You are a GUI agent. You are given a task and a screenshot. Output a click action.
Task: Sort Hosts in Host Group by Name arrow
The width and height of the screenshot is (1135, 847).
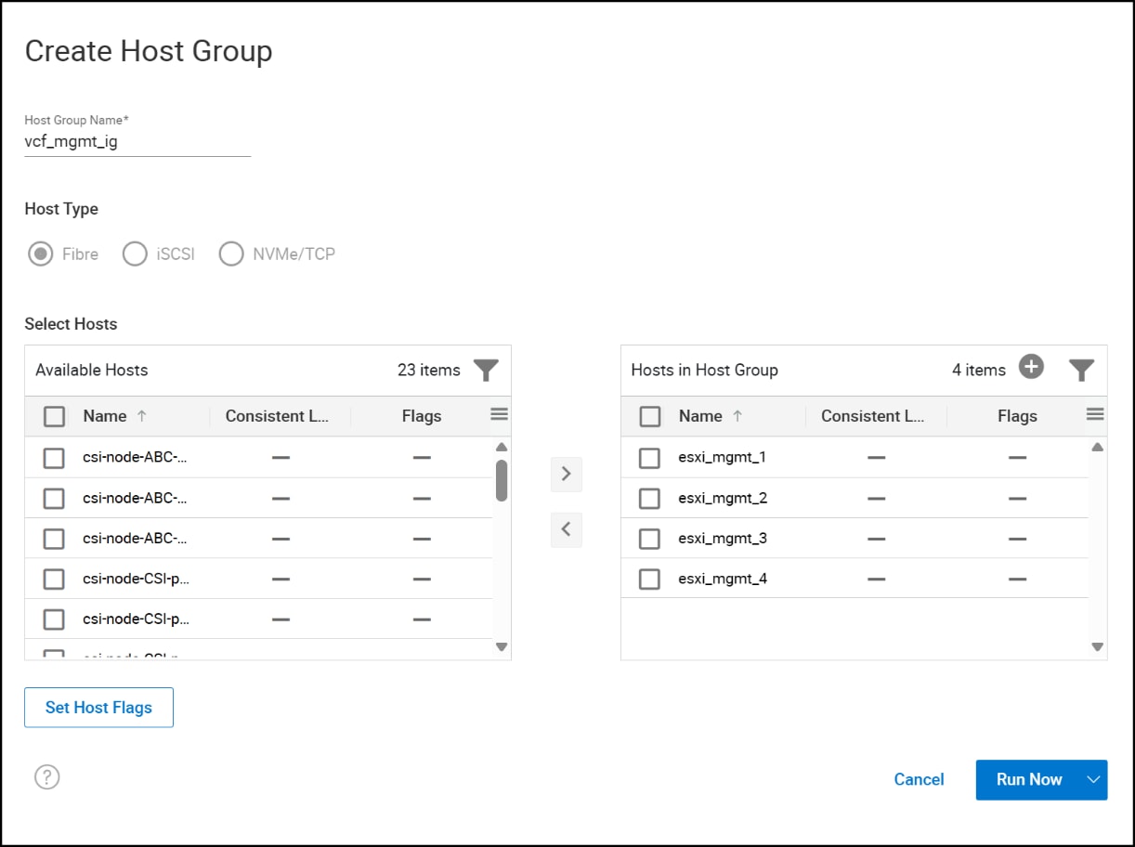pyautogui.click(x=737, y=416)
